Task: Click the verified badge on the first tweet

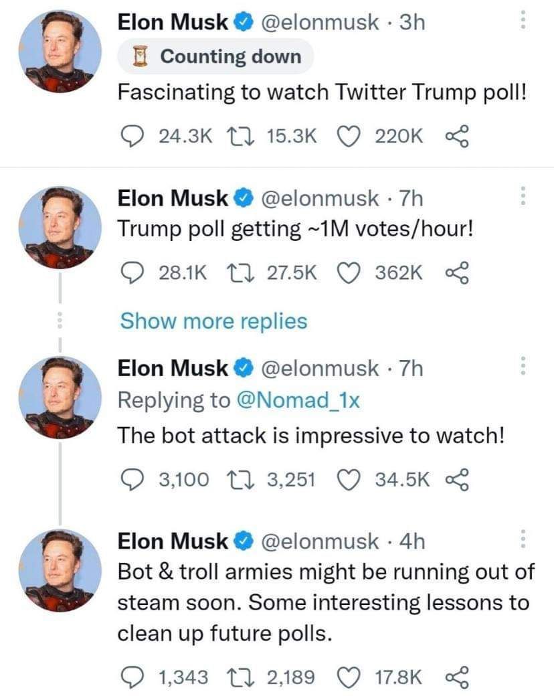Action: [243, 23]
